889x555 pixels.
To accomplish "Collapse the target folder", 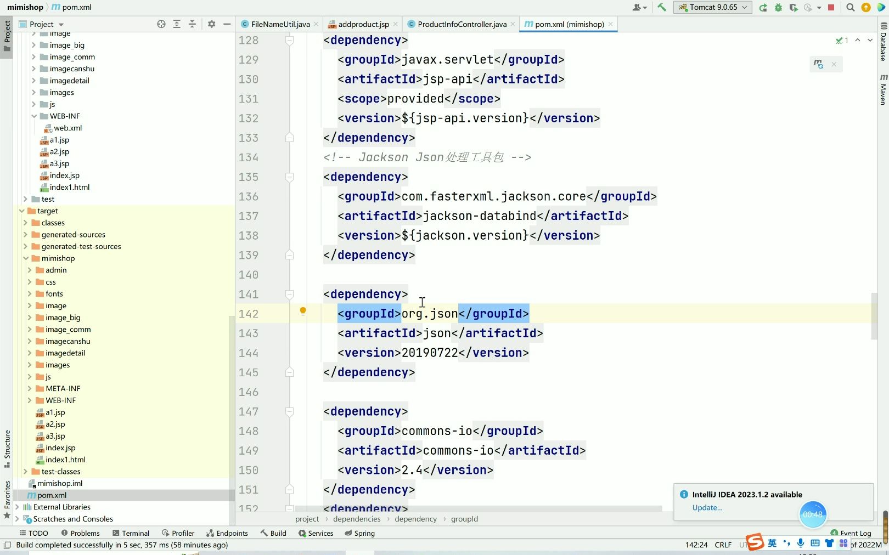I will pos(22,211).
